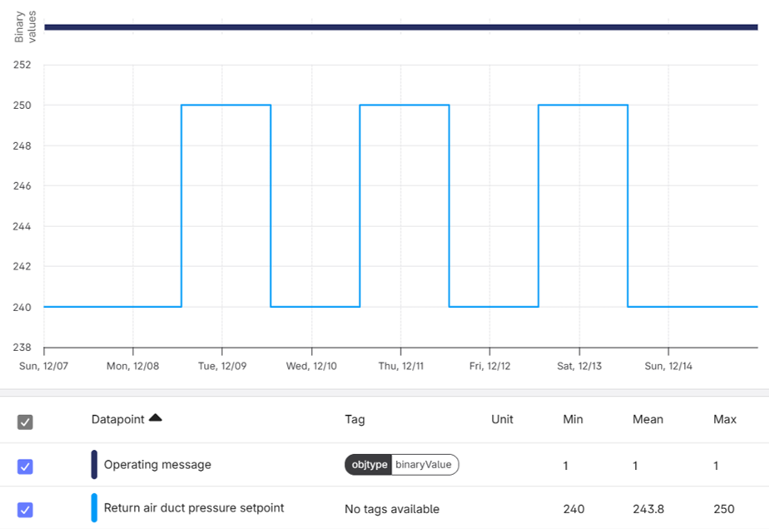Uncheck the select-all datapoints checkbox
The image size is (769, 529).
pyautogui.click(x=26, y=422)
